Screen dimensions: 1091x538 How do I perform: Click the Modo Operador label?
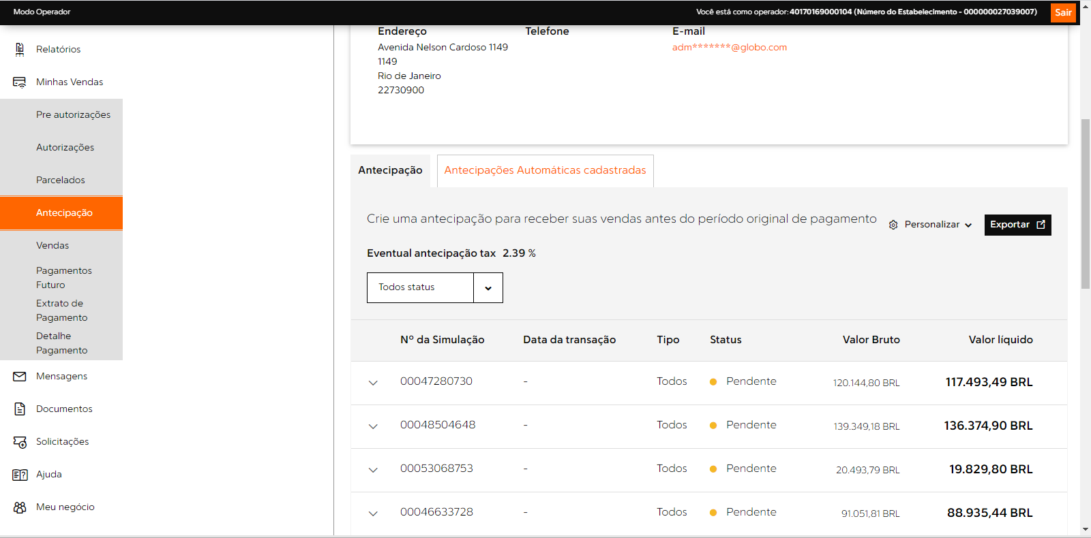click(x=42, y=12)
